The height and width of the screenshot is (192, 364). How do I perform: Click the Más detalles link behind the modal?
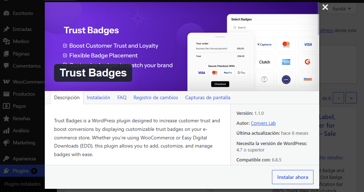point(331,158)
